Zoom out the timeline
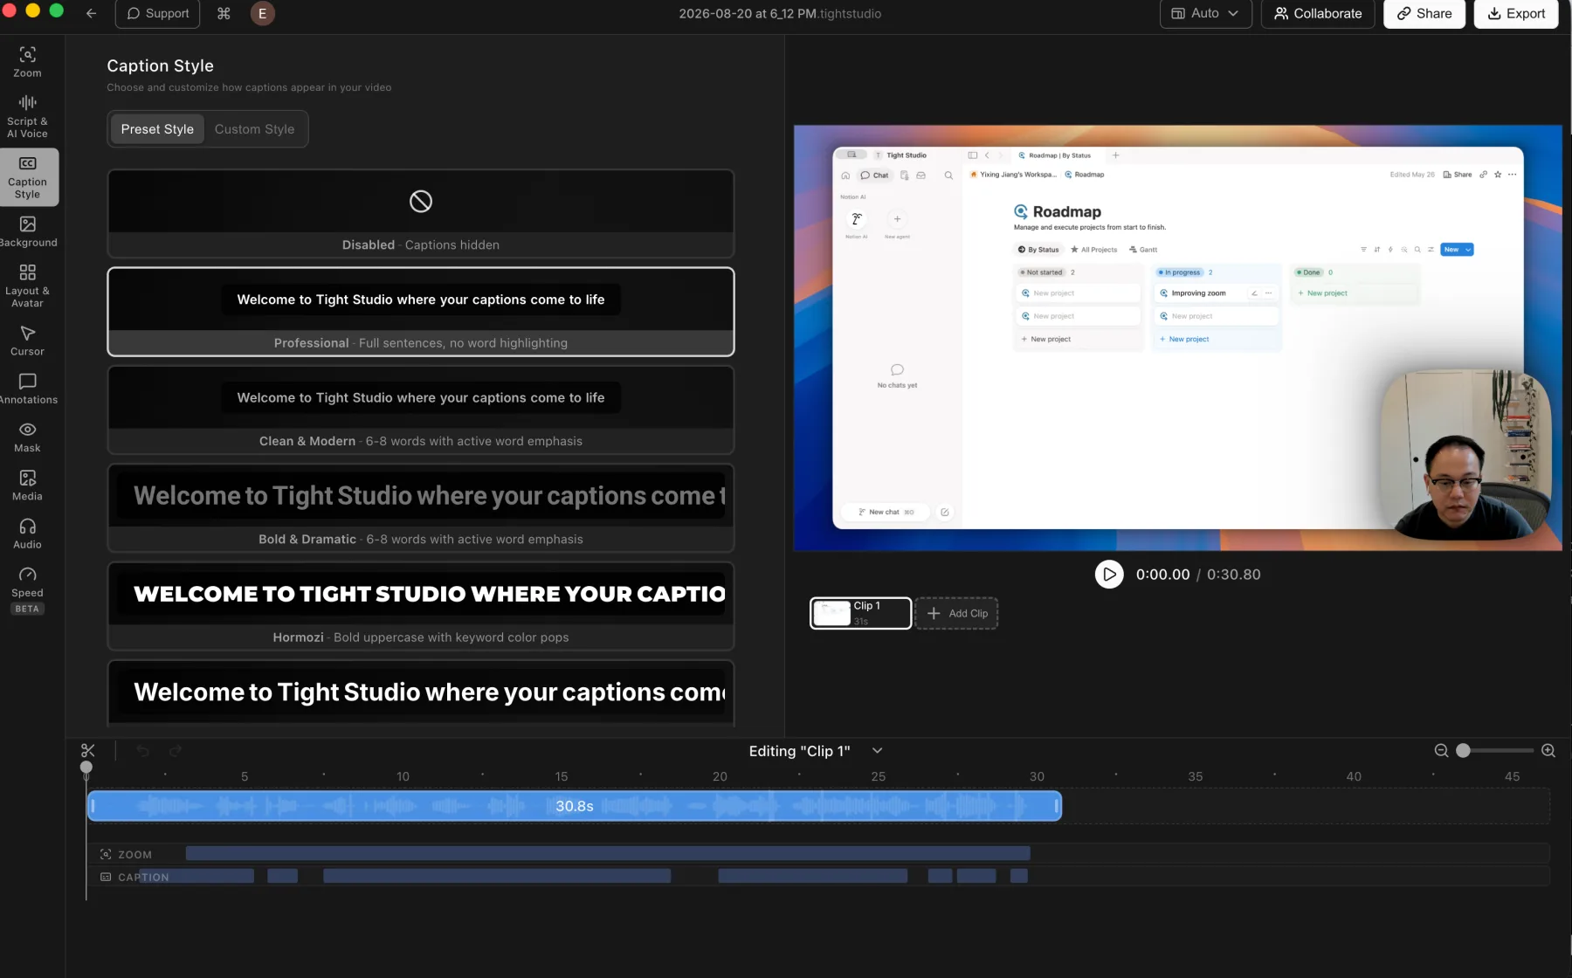This screenshot has height=978, width=1572. (x=1441, y=751)
